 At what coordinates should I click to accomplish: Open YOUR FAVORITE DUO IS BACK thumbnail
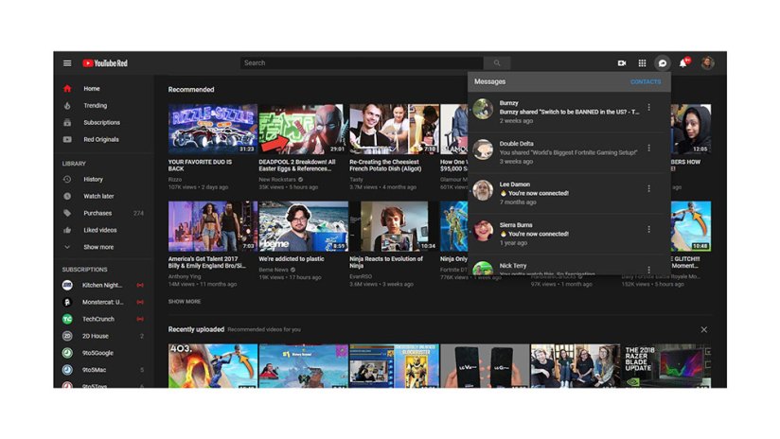pyautogui.click(x=213, y=129)
